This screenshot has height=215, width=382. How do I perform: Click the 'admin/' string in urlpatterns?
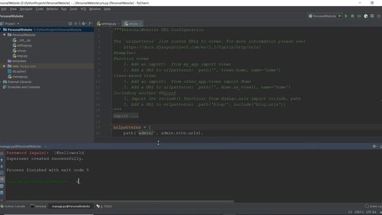146,133
